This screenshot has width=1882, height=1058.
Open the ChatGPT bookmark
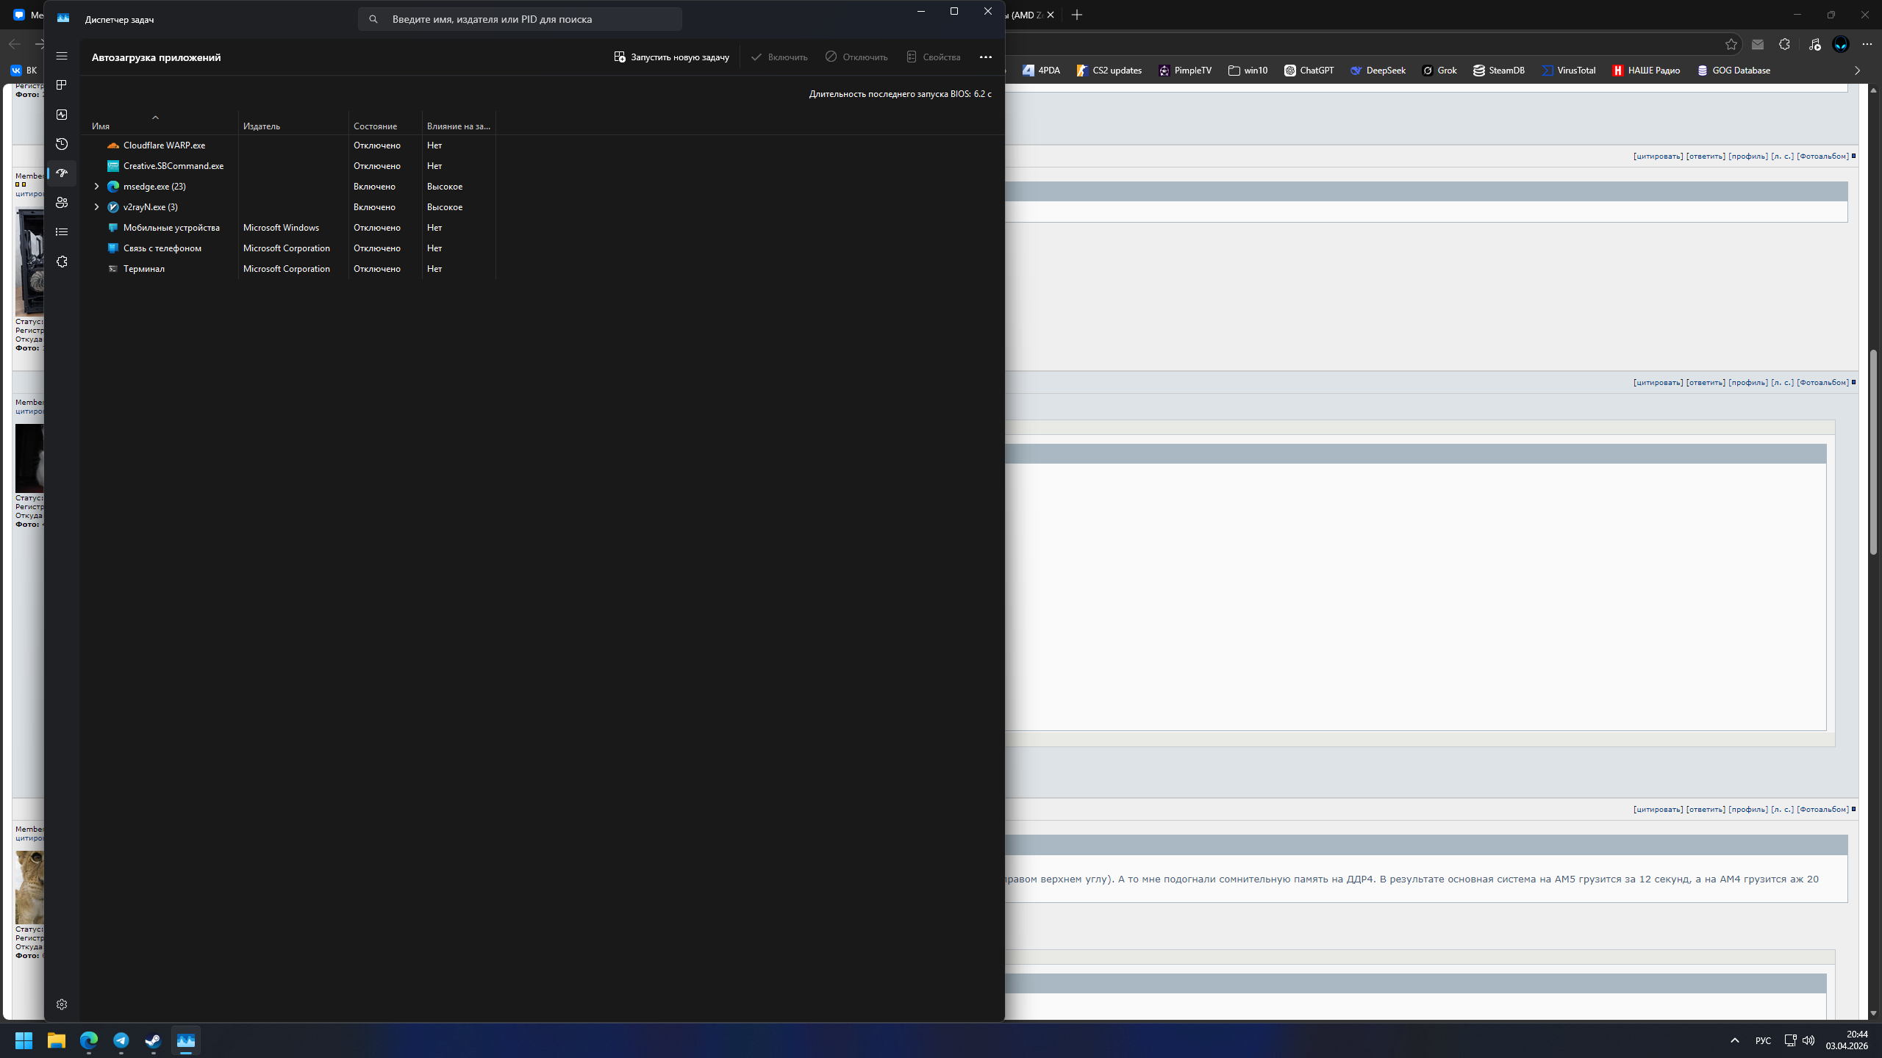pyautogui.click(x=1309, y=71)
